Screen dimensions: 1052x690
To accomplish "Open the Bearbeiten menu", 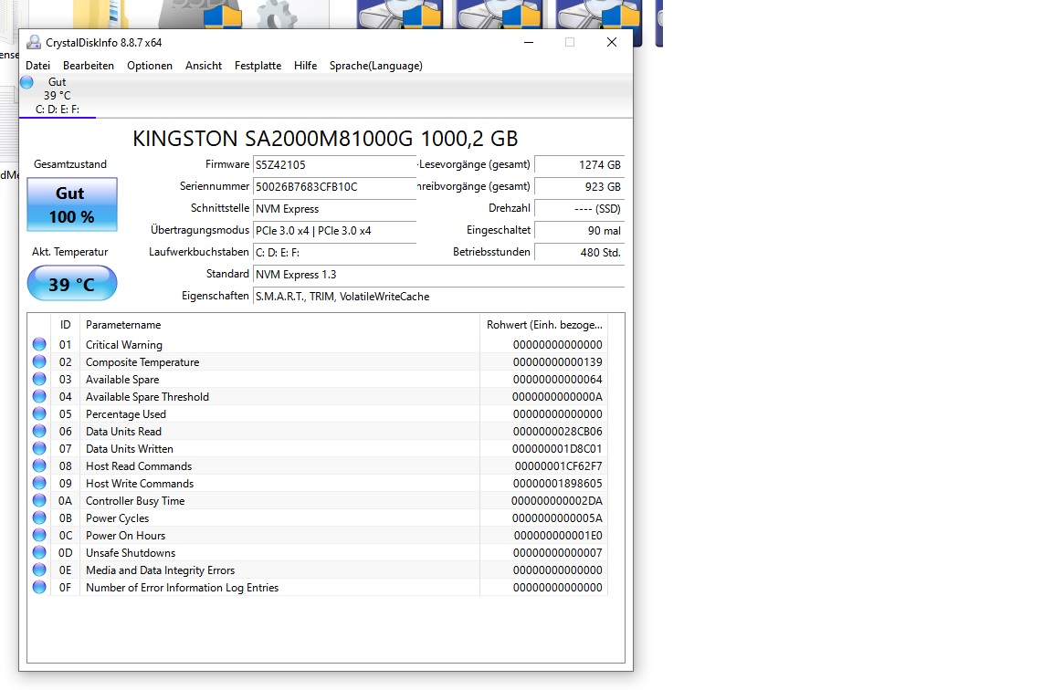I will [89, 66].
